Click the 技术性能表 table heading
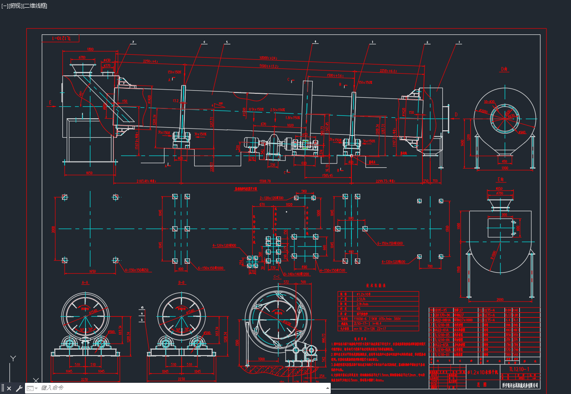Image resolution: width=571 pixels, height=394 pixels. (x=375, y=285)
